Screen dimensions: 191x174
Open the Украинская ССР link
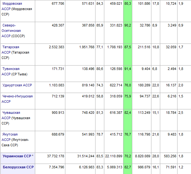(x=17, y=156)
